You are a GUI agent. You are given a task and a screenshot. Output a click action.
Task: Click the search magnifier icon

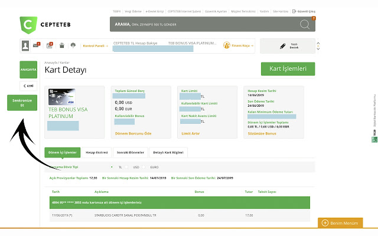[305, 24]
